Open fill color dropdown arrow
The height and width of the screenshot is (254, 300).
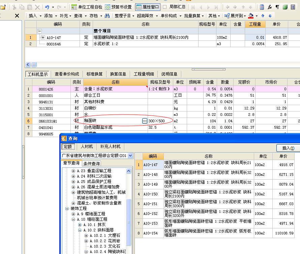(257, 16)
